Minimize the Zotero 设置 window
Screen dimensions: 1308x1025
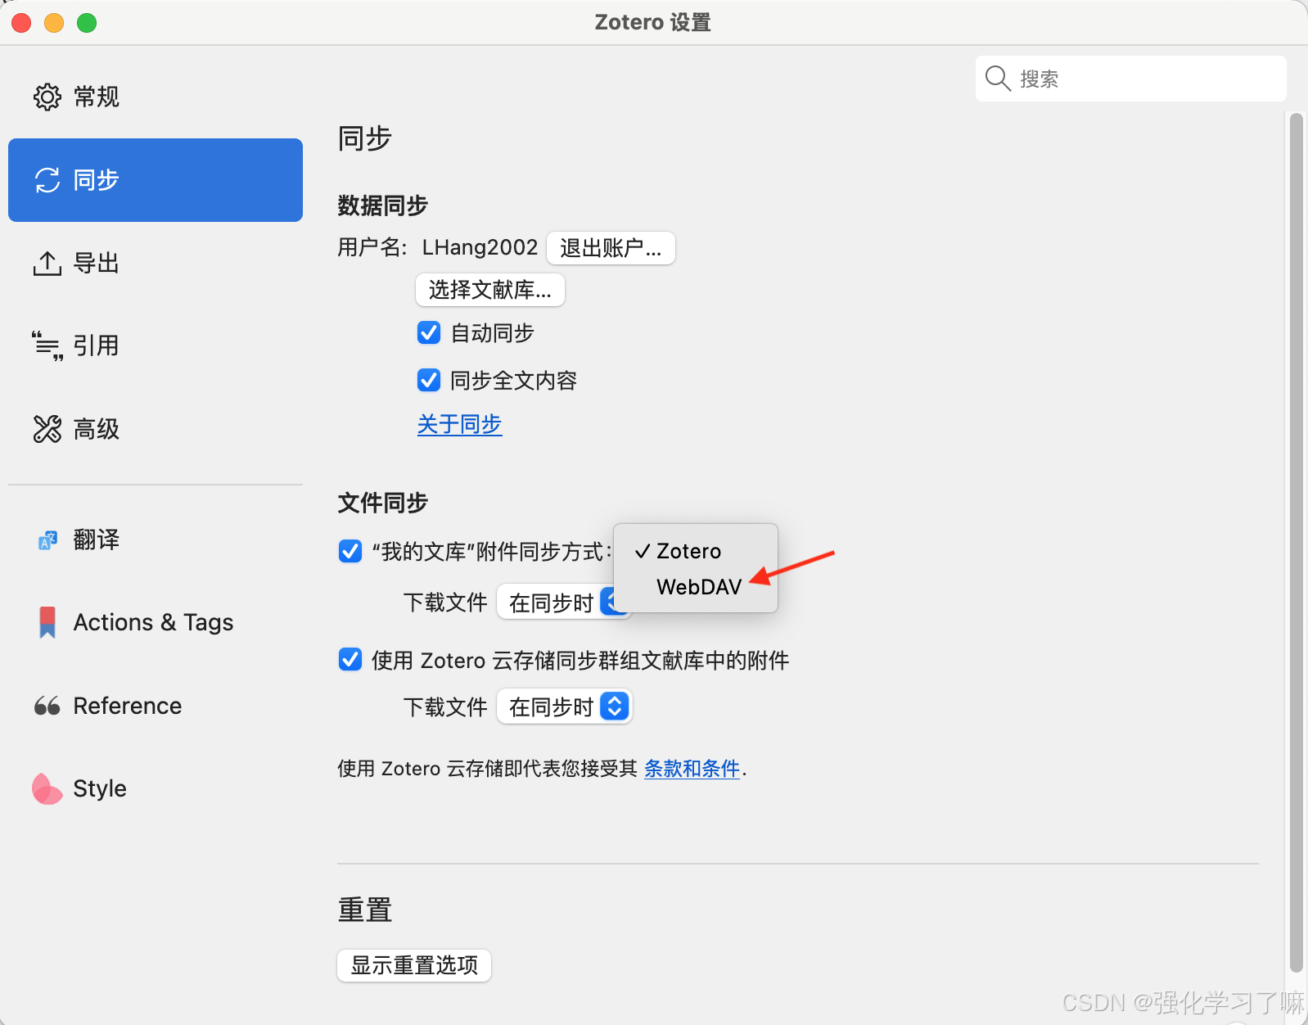[54, 23]
